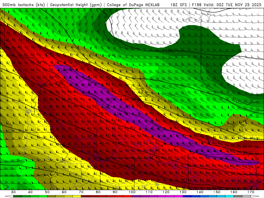Click the legend value 170

point(251,192)
